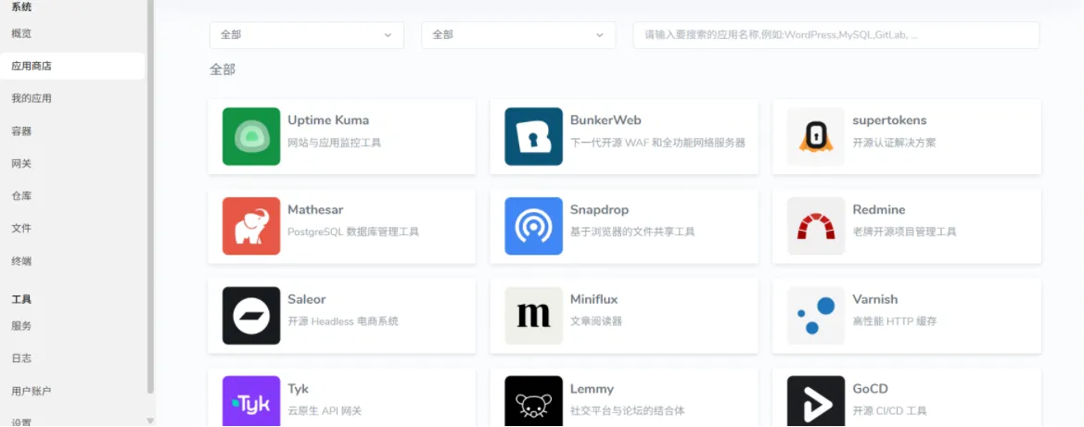Select the Snapdrop app name
This screenshot has width=1084, height=427.
[x=599, y=209]
